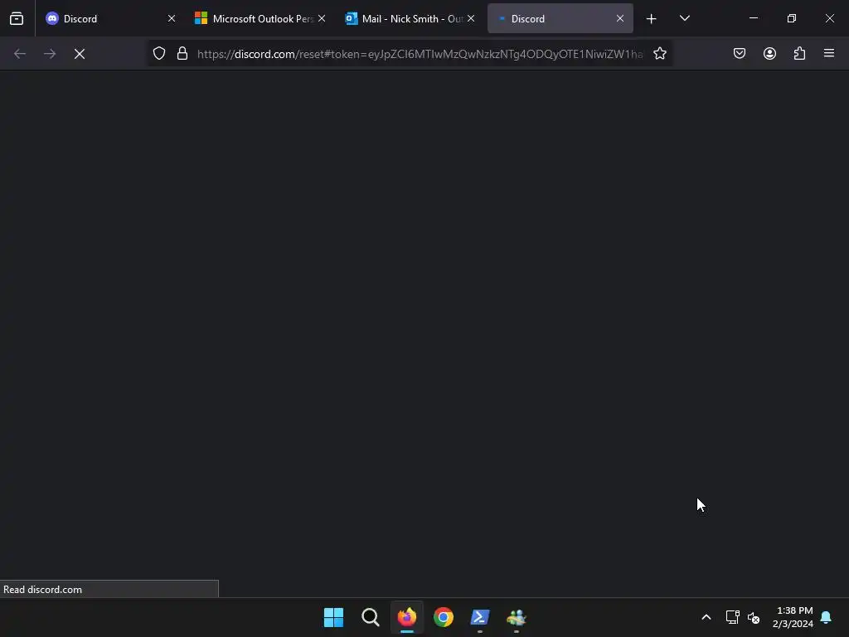The image size is (849, 637).
Task: Show hidden system tray icons
Action: (706, 617)
